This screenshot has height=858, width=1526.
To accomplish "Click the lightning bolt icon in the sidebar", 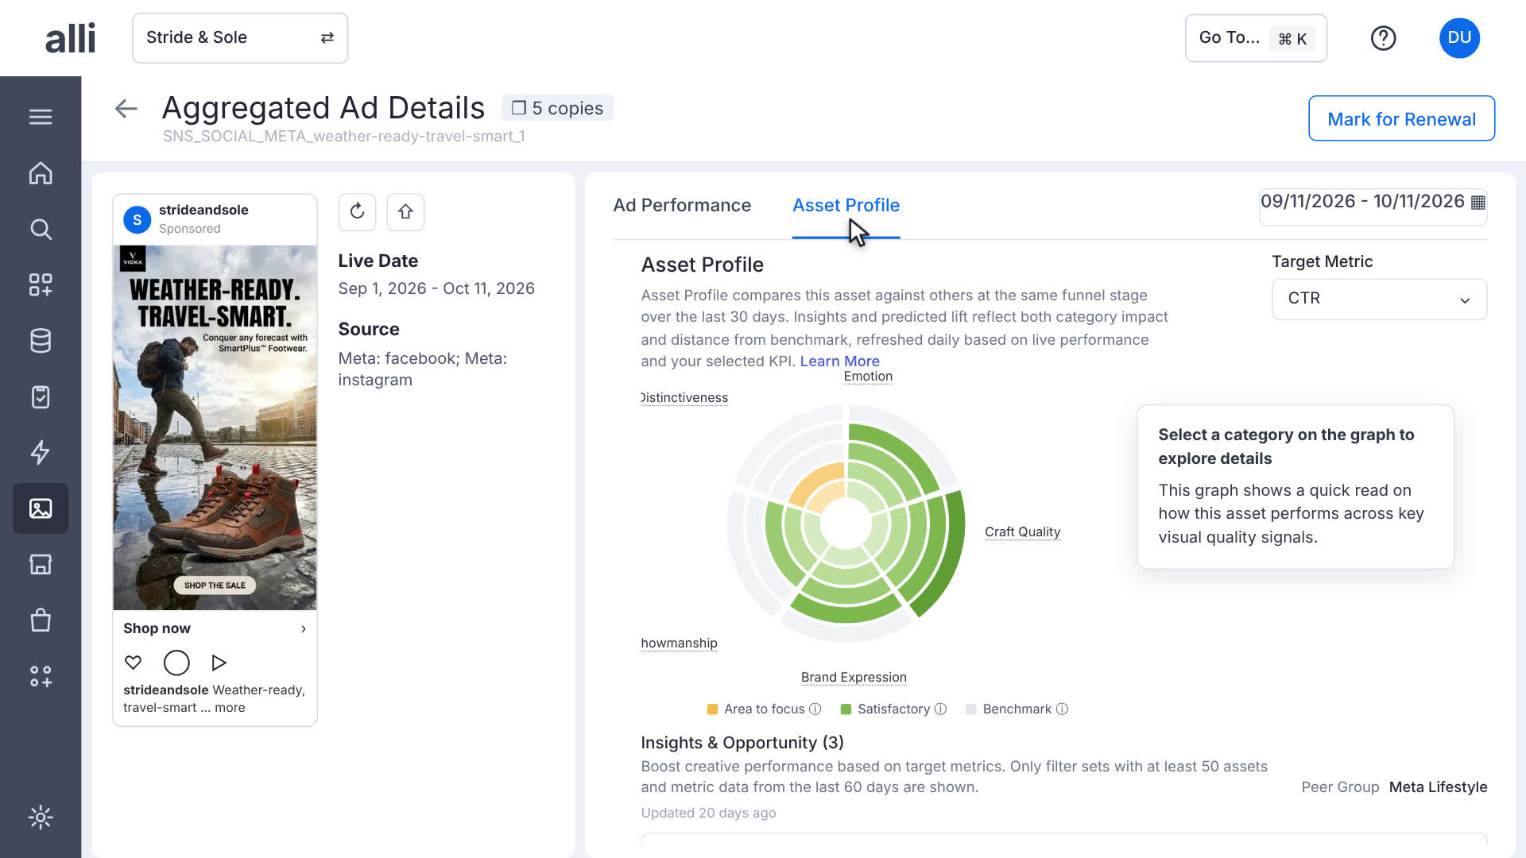I will pos(41,452).
